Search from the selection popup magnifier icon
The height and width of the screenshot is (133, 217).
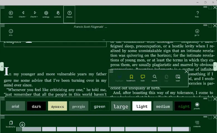click(x=155, y=78)
